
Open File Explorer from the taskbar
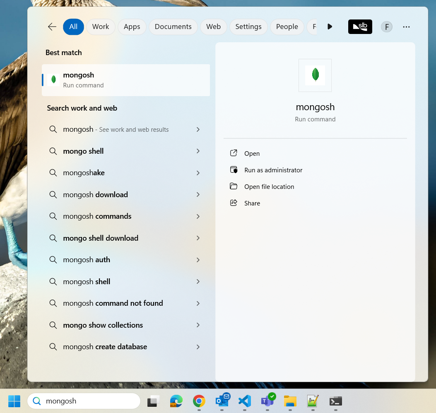290,401
